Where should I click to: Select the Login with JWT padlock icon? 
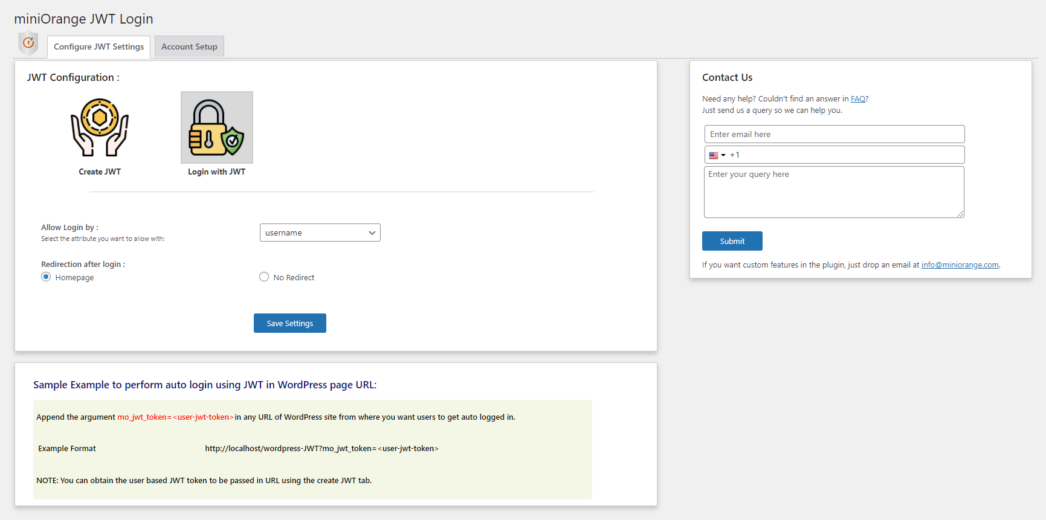point(217,127)
